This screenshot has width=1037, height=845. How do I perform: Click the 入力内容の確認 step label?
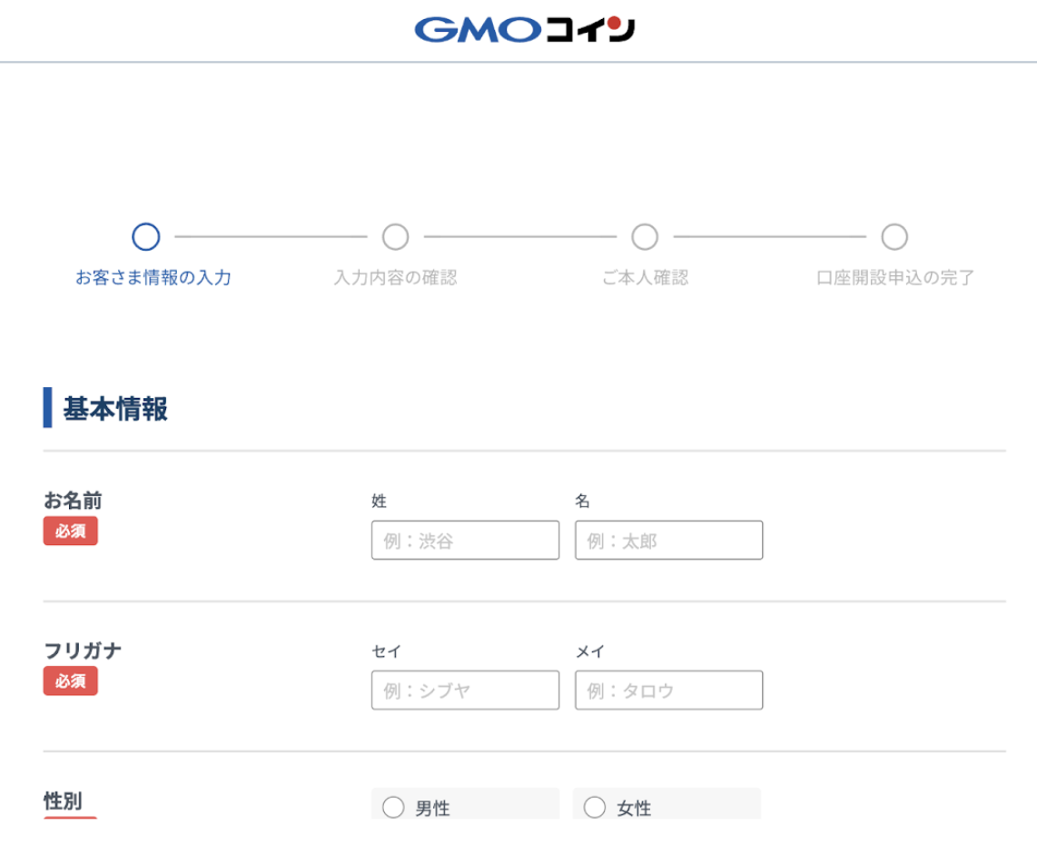[396, 277]
